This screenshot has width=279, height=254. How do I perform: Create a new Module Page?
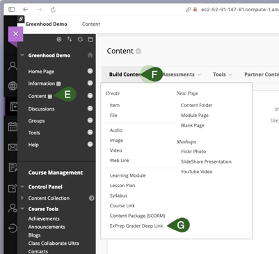(195, 116)
